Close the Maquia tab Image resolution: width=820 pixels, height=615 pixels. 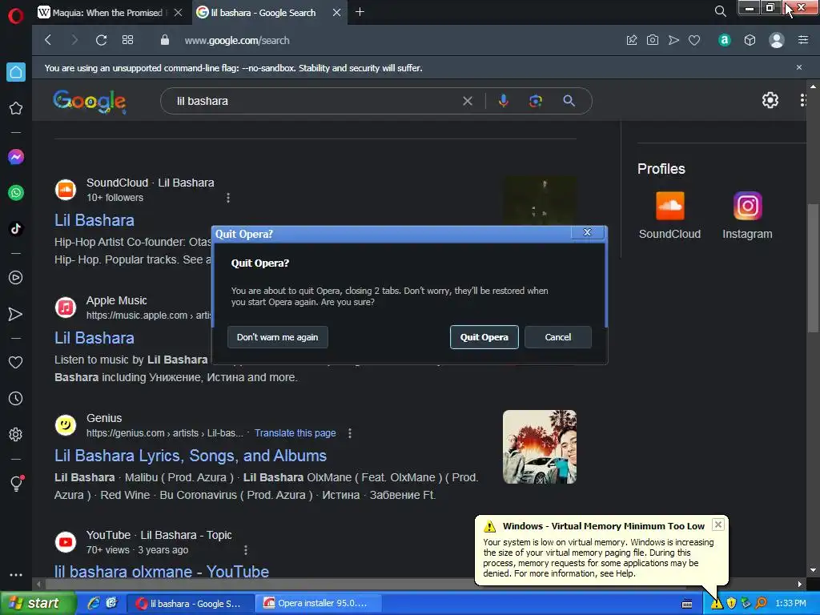click(179, 13)
